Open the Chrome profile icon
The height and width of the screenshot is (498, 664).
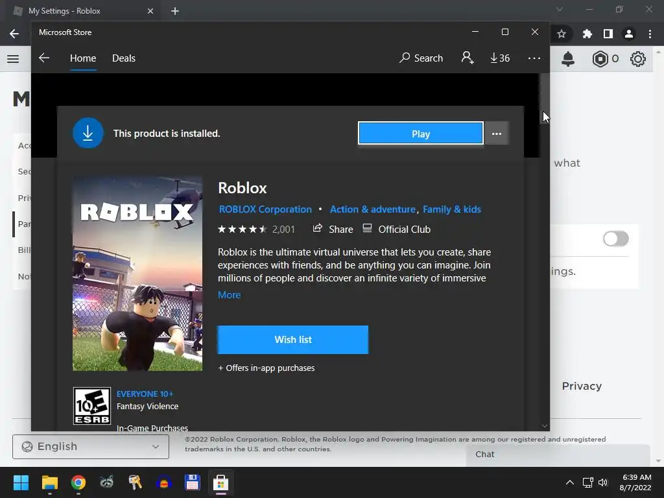(629, 34)
